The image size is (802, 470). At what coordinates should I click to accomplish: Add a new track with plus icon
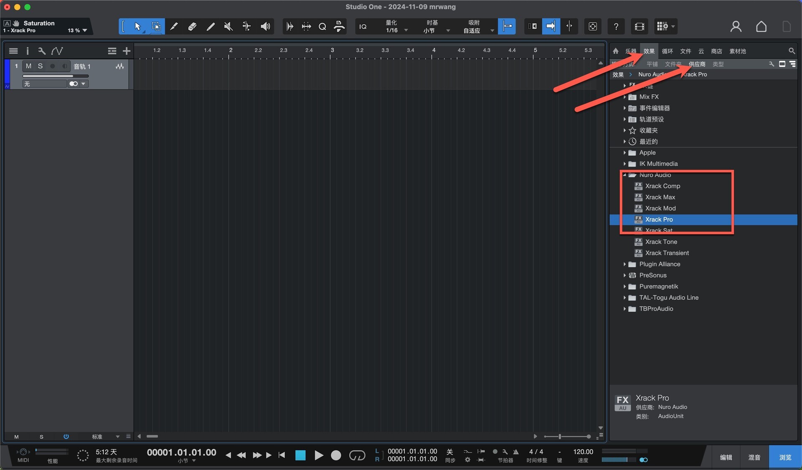pyautogui.click(x=127, y=51)
